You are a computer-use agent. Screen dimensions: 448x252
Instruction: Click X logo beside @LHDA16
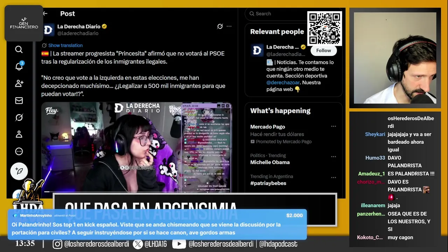pos(138,244)
